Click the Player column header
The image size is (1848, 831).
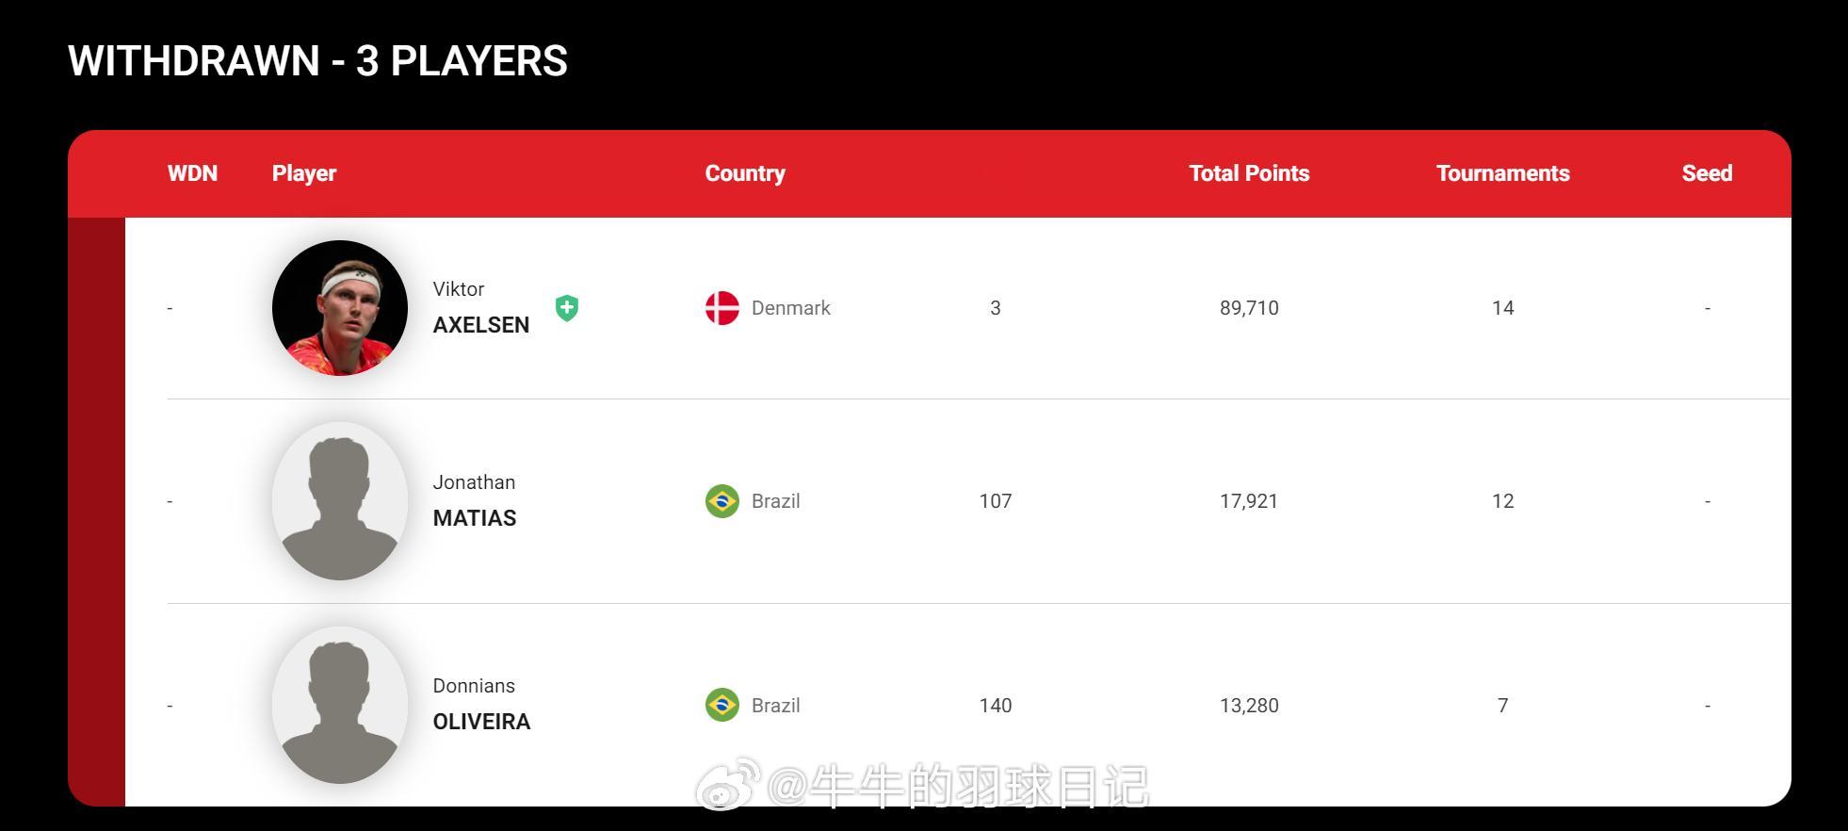click(304, 173)
